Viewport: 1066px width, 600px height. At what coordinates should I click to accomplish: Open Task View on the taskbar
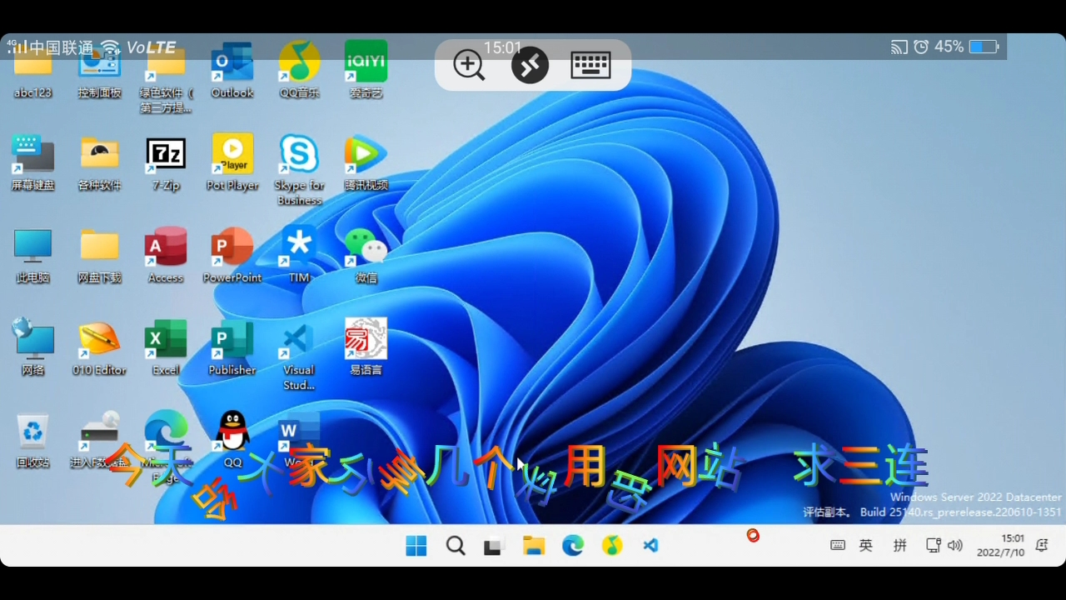click(494, 547)
